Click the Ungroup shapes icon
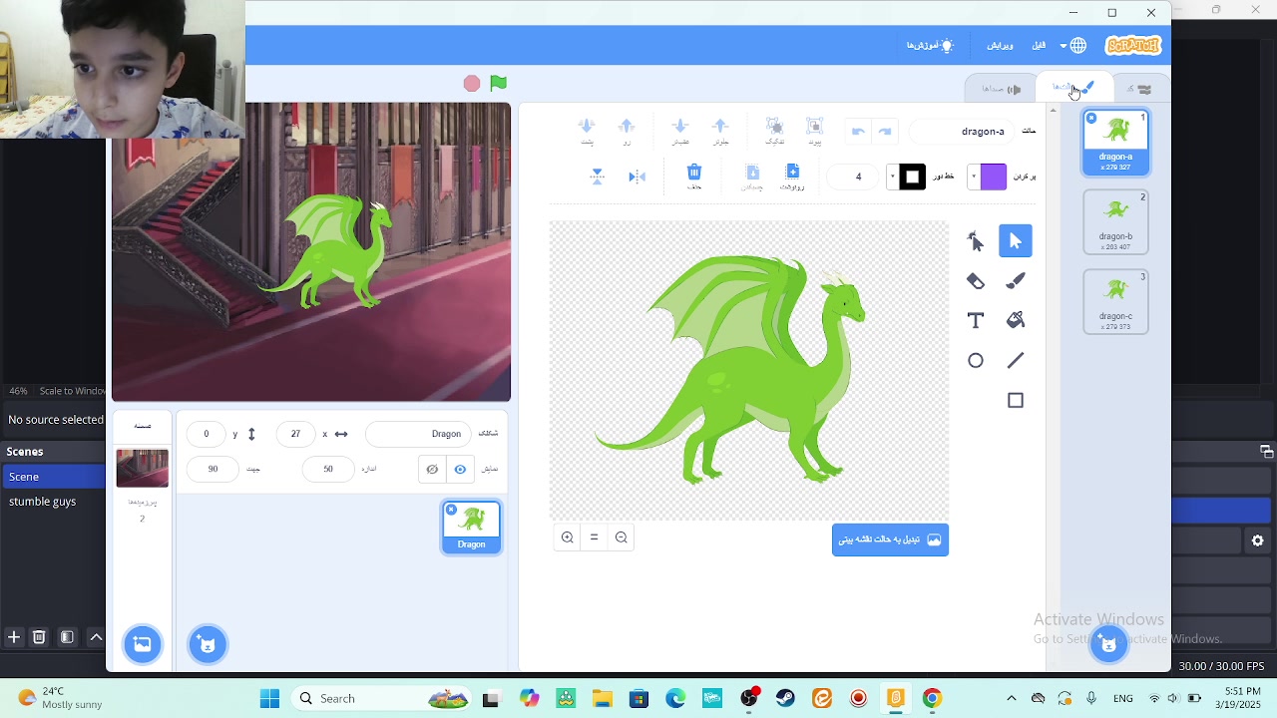The image size is (1277, 718). click(x=774, y=130)
